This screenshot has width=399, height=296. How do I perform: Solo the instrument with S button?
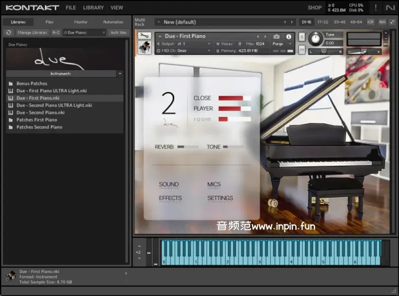coord(302,37)
